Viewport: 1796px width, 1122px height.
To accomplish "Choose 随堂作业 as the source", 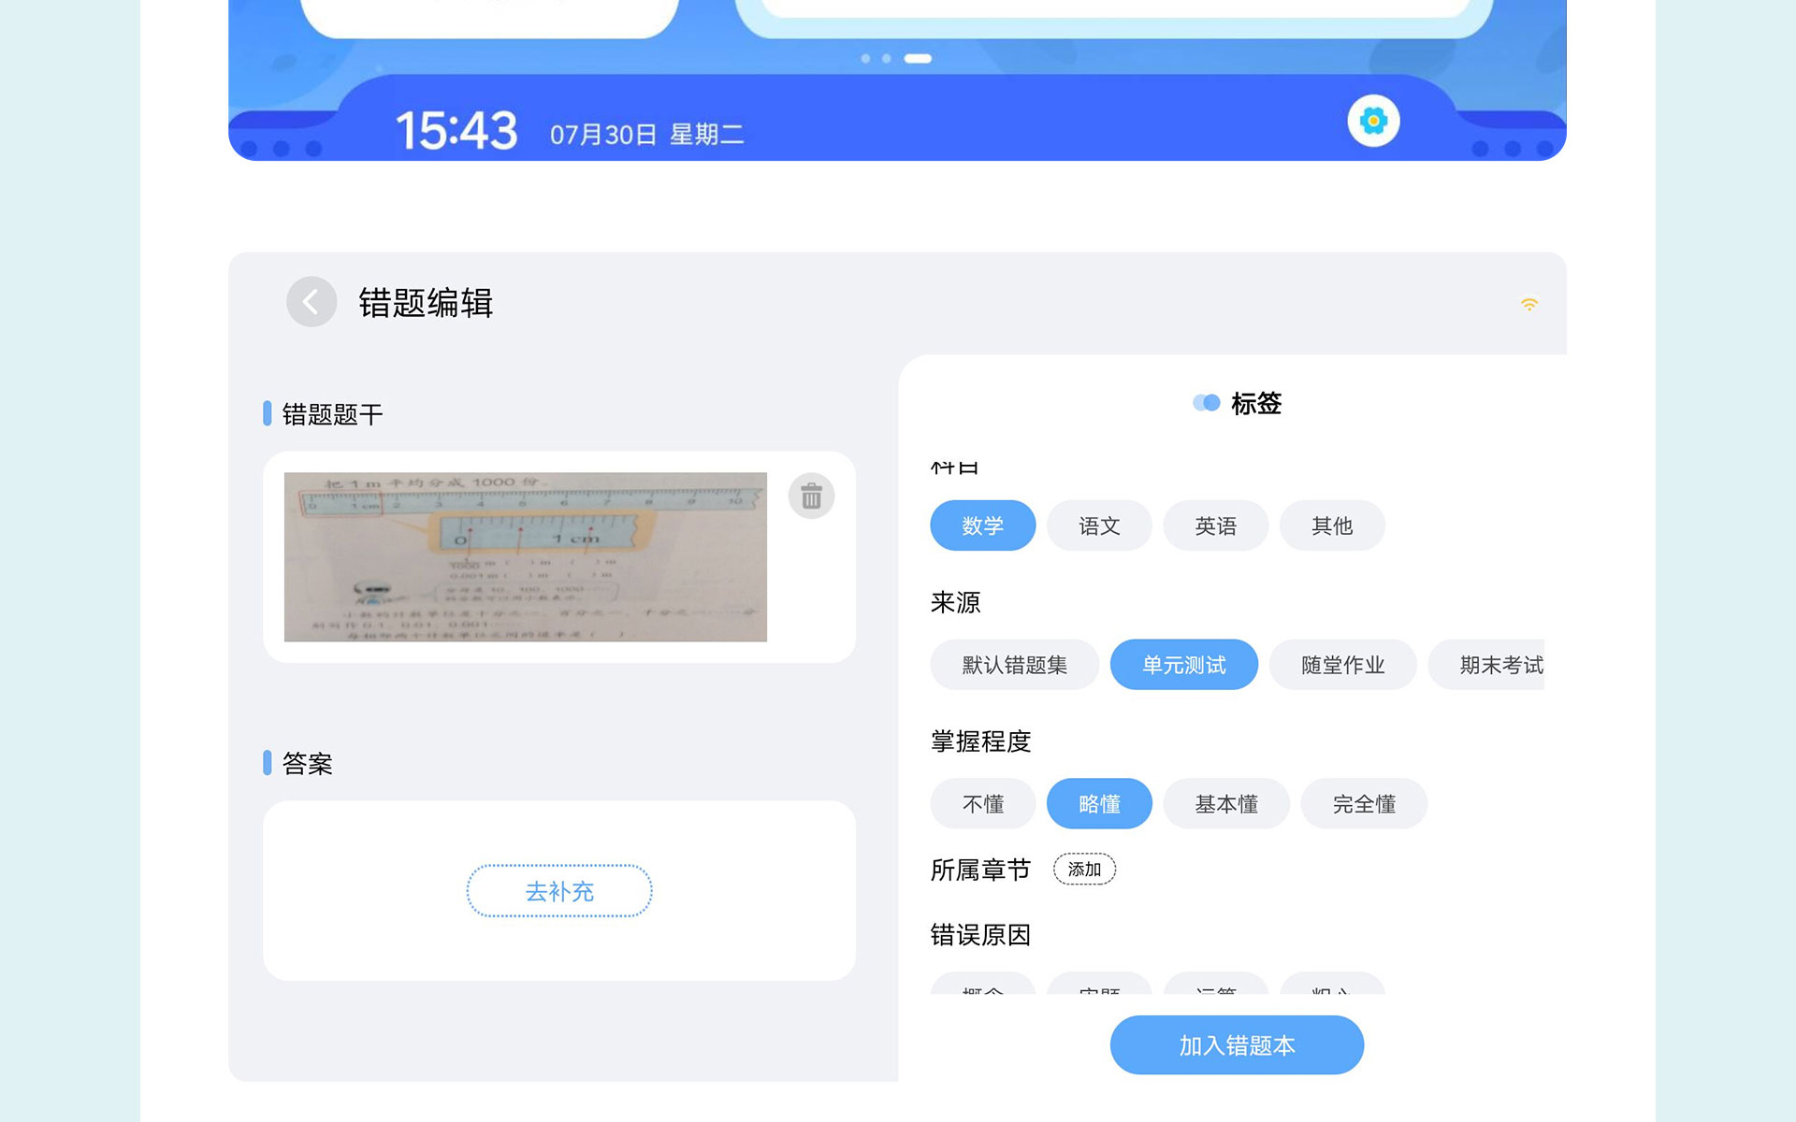I will [x=1342, y=665].
